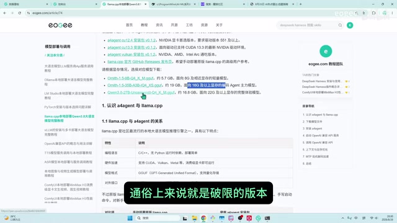Select highlighted llama.cpp本地部署Qwen3.8 sidebar item
This screenshot has width=397, height=223.
[x=69, y=118]
